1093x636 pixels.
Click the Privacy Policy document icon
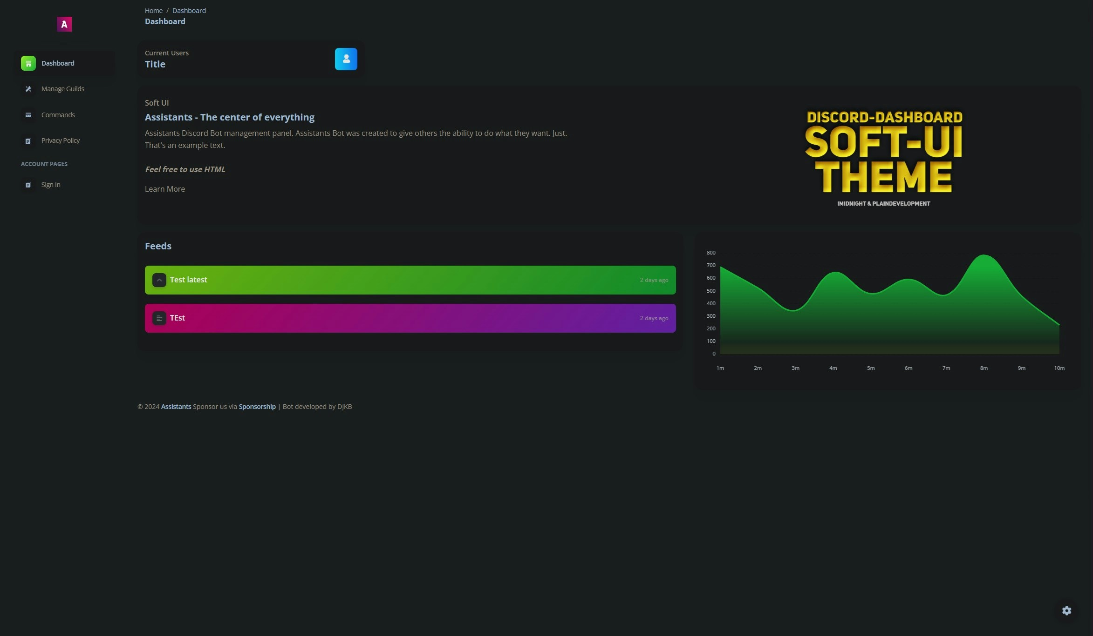[28, 141]
